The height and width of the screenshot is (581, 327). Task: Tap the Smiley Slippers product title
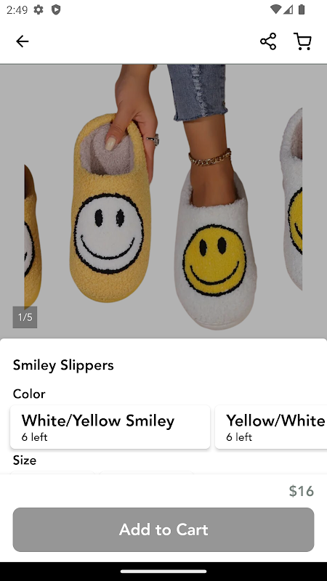[63, 365]
